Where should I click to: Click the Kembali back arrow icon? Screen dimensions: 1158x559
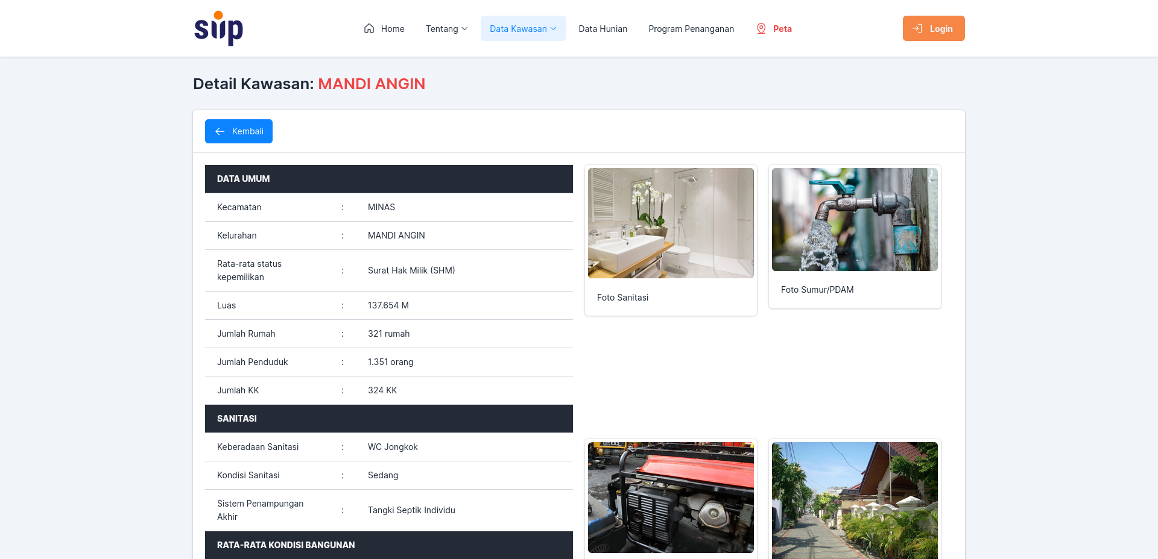tap(220, 131)
